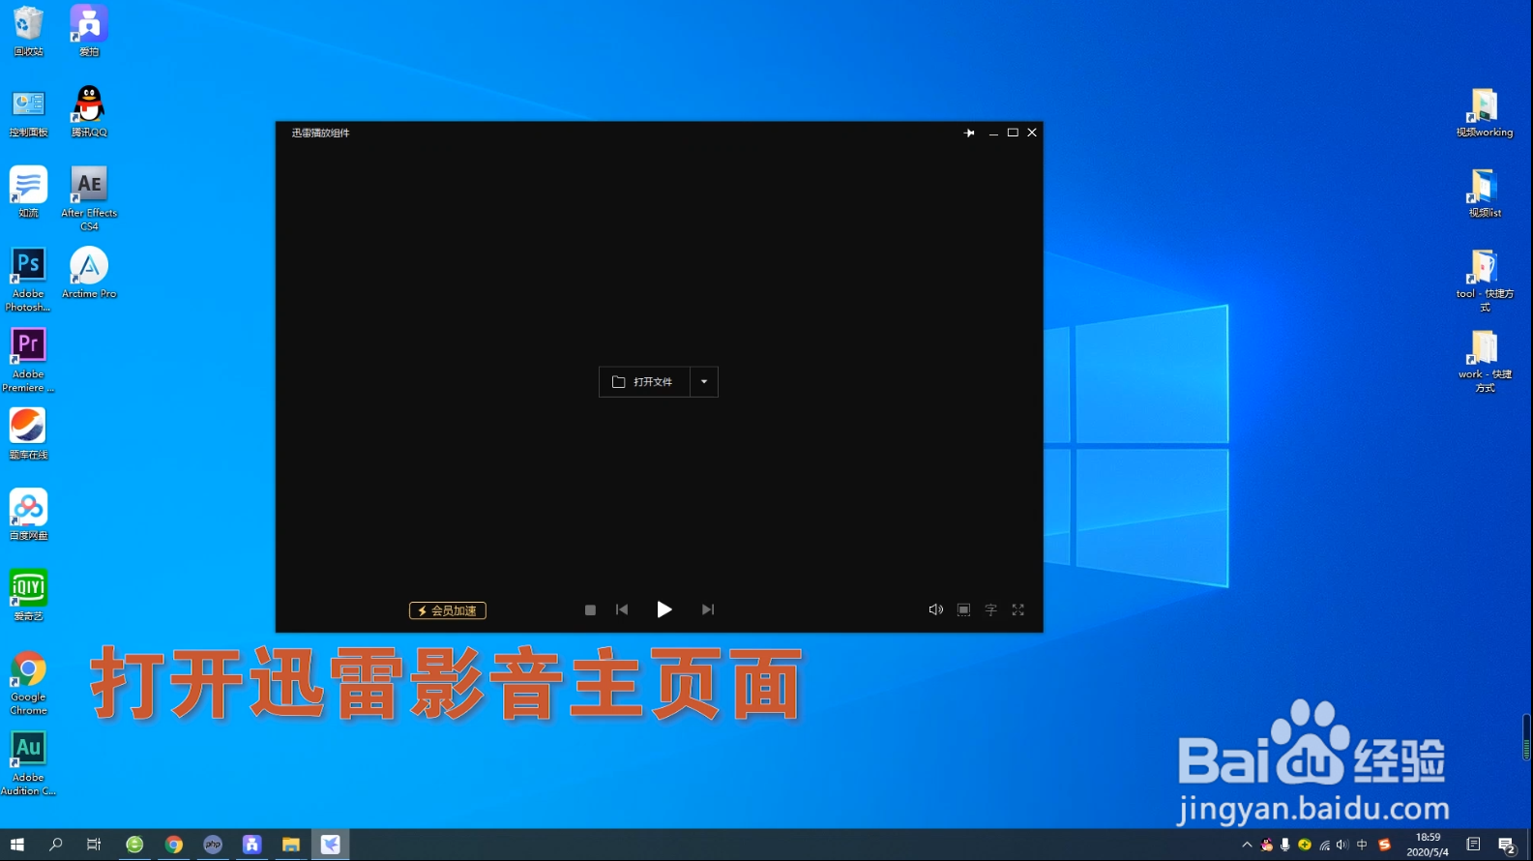The image size is (1533, 861).
Task: Open the php taskbar icon
Action: pyautogui.click(x=213, y=845)
